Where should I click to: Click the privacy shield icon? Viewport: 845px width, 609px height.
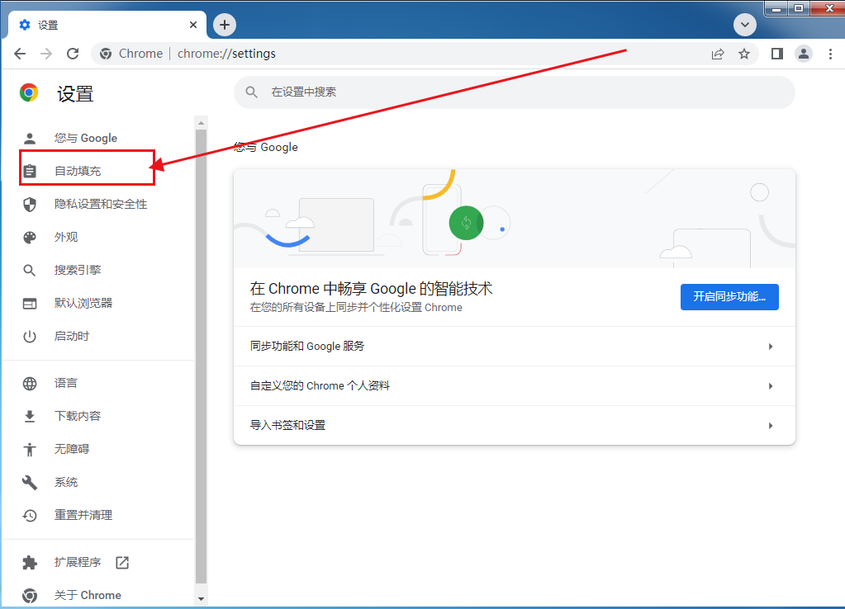(x=30, y=204)
